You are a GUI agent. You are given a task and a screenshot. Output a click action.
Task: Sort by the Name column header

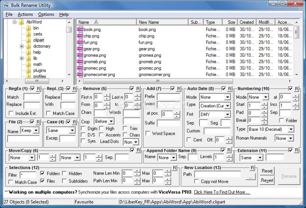click(x=107, y=22)
